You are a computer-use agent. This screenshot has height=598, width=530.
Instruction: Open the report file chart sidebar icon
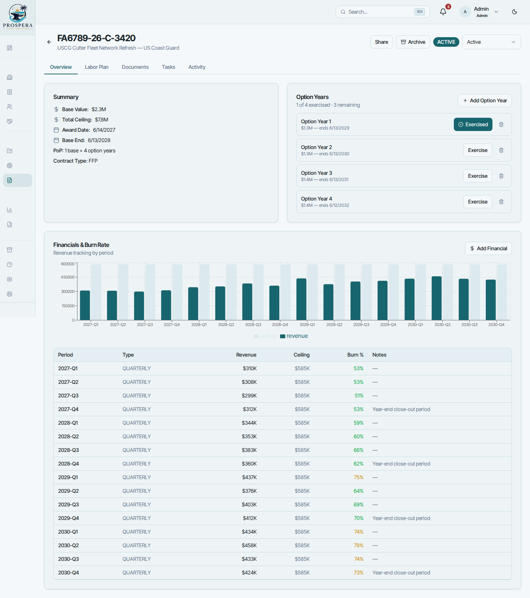tap(10, 224)
